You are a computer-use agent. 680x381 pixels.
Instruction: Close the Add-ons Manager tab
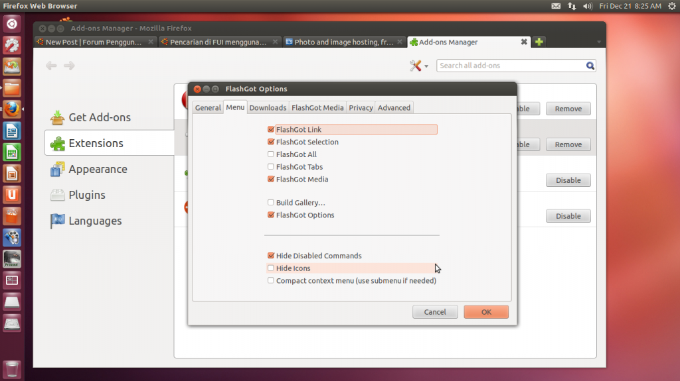[x=524, y=42]
